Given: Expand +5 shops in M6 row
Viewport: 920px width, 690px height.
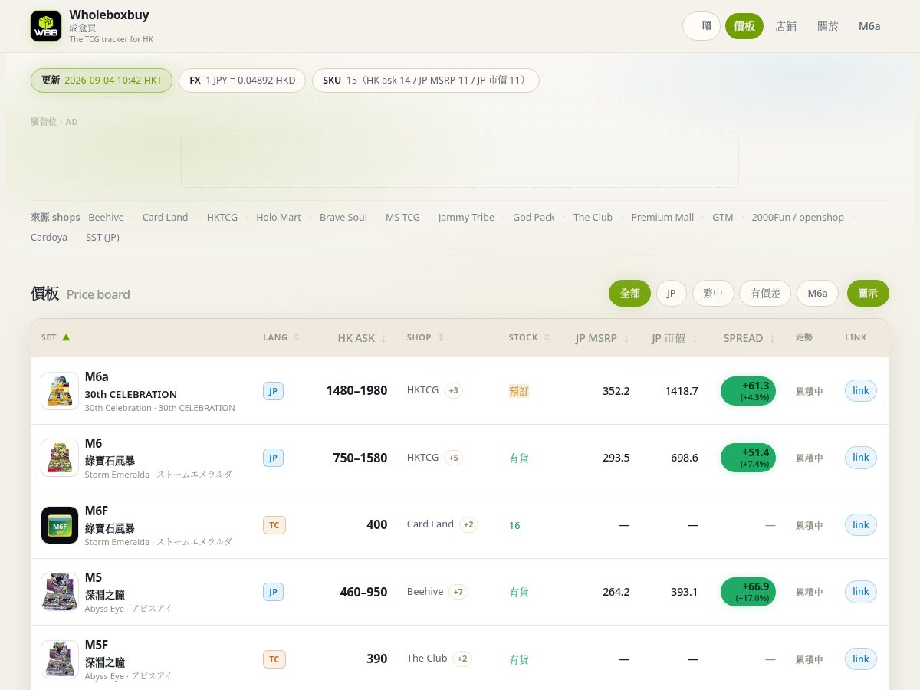Looking at the screenshot, I should 454,458.
